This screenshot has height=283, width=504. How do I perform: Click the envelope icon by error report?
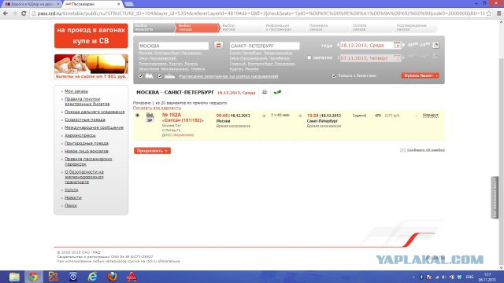pos(402,150)
